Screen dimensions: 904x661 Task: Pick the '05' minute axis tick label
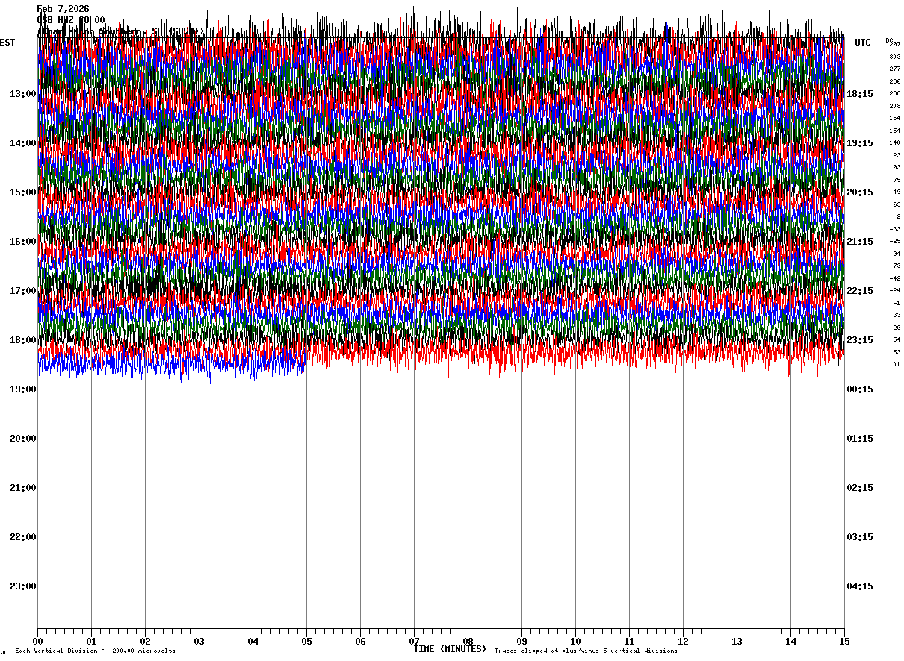coord(306,642)
